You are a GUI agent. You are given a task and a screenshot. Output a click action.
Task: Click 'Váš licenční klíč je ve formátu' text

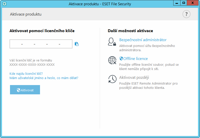point(31,60)
